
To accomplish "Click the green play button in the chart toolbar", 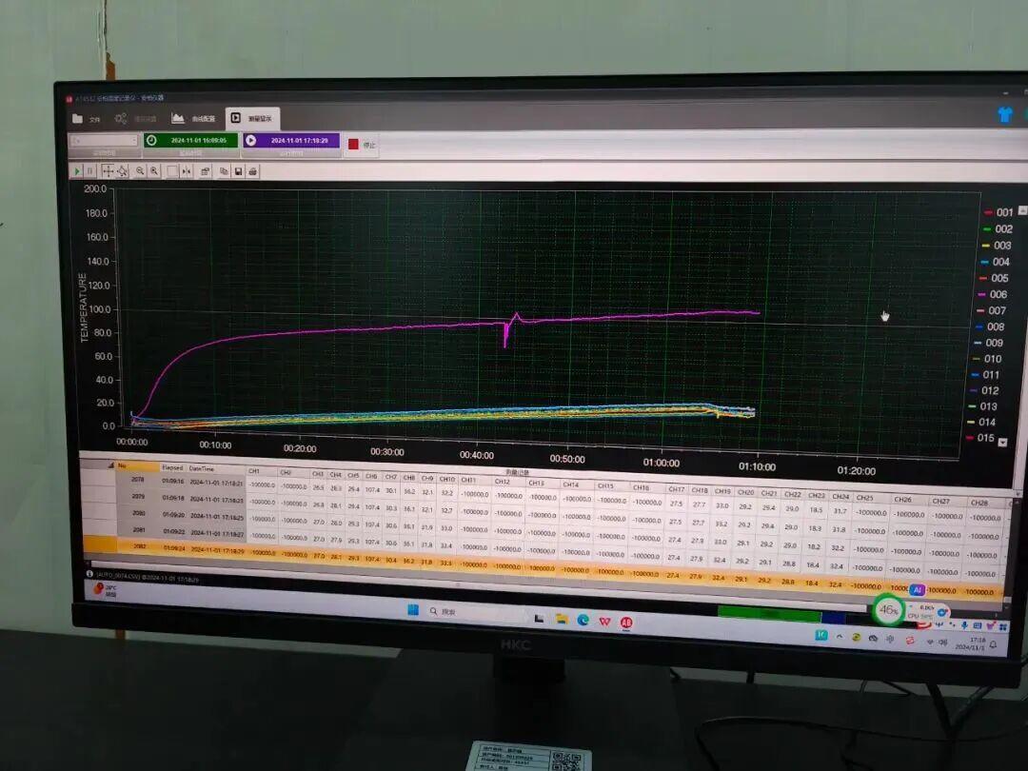I will (x=77, y=170).
